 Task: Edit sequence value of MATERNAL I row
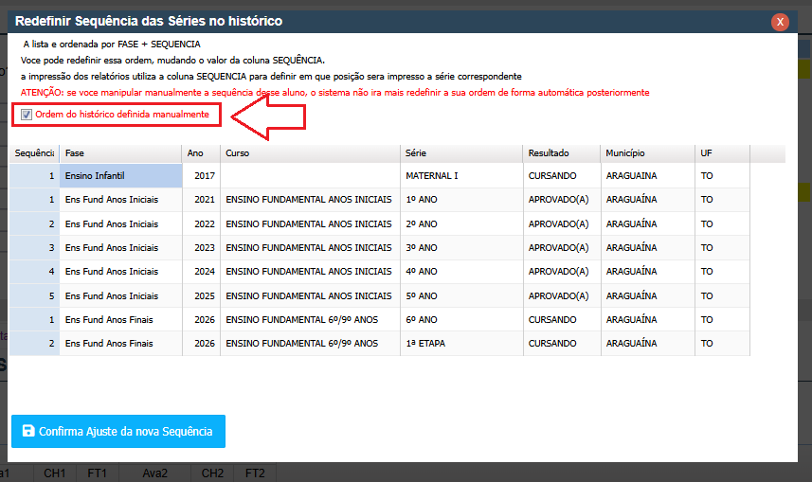coord(35,176)
